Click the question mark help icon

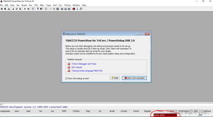coord(38,9)
